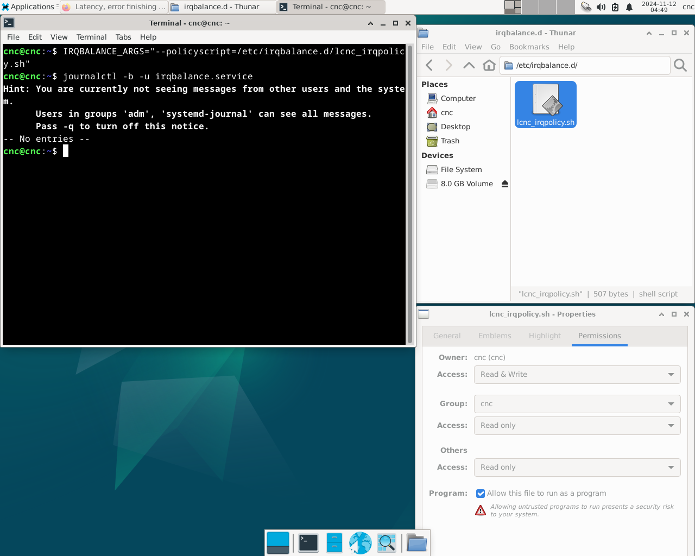Launch terminal emulator from dock
Viewport: 695px width, 556px height.
pos(308,542)
